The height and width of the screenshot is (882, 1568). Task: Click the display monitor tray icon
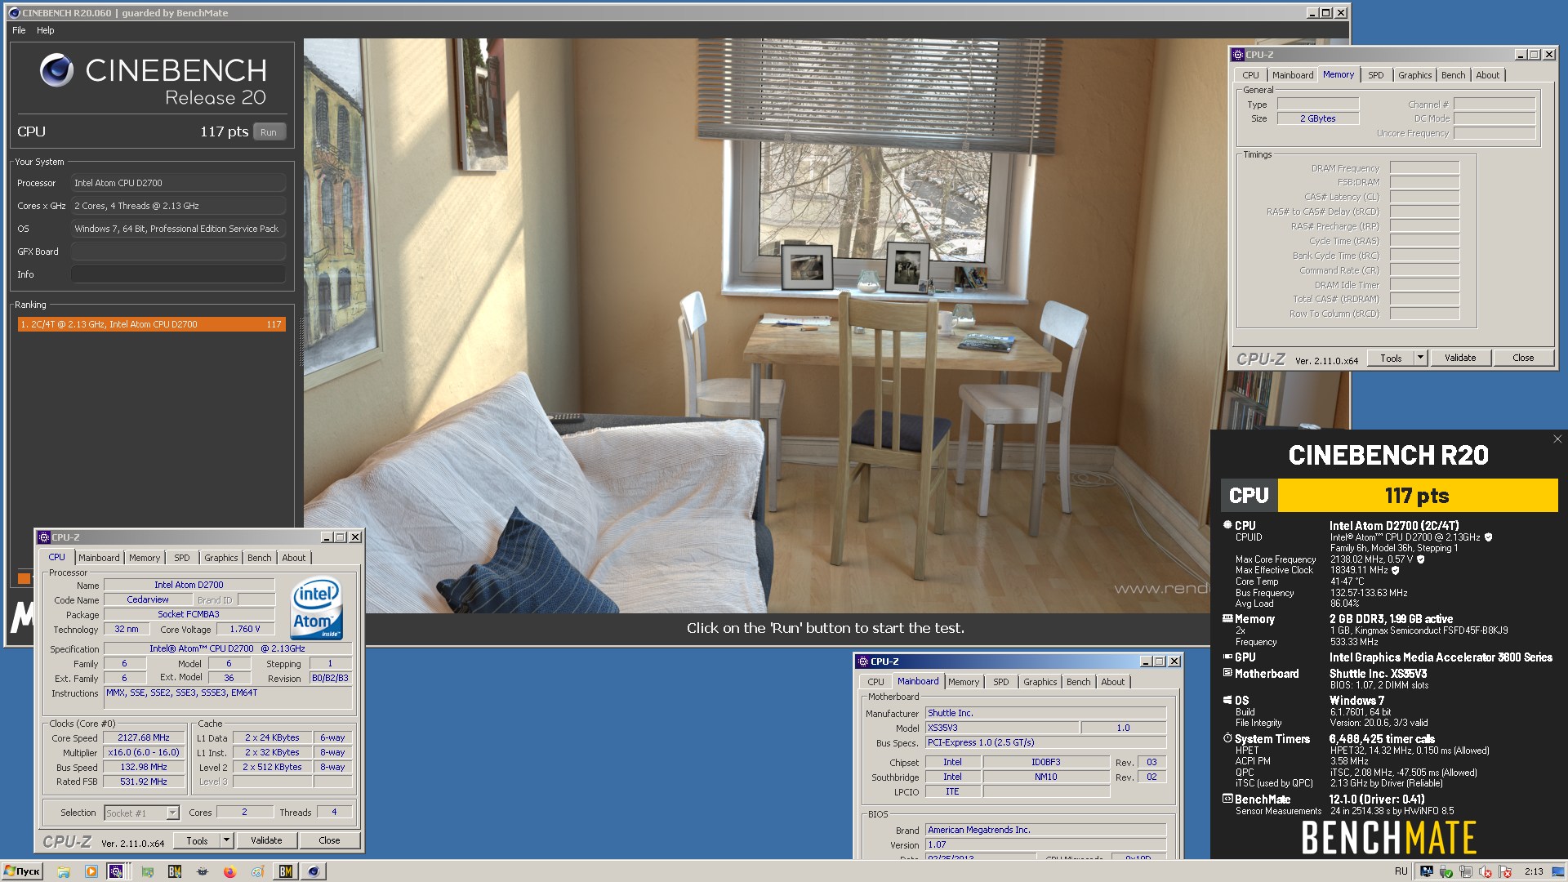click(x=1427, y=871)
